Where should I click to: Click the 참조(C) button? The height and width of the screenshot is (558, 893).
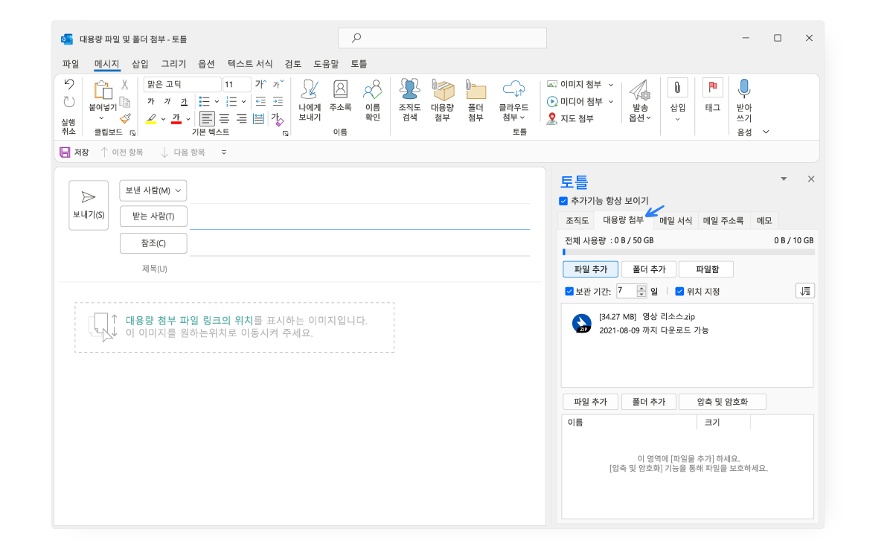pyautogui.click(x=153, y=243)
